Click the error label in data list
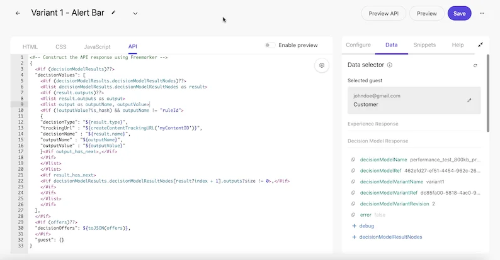The width and height of the screenshot is (500, 260). point(365,215)
